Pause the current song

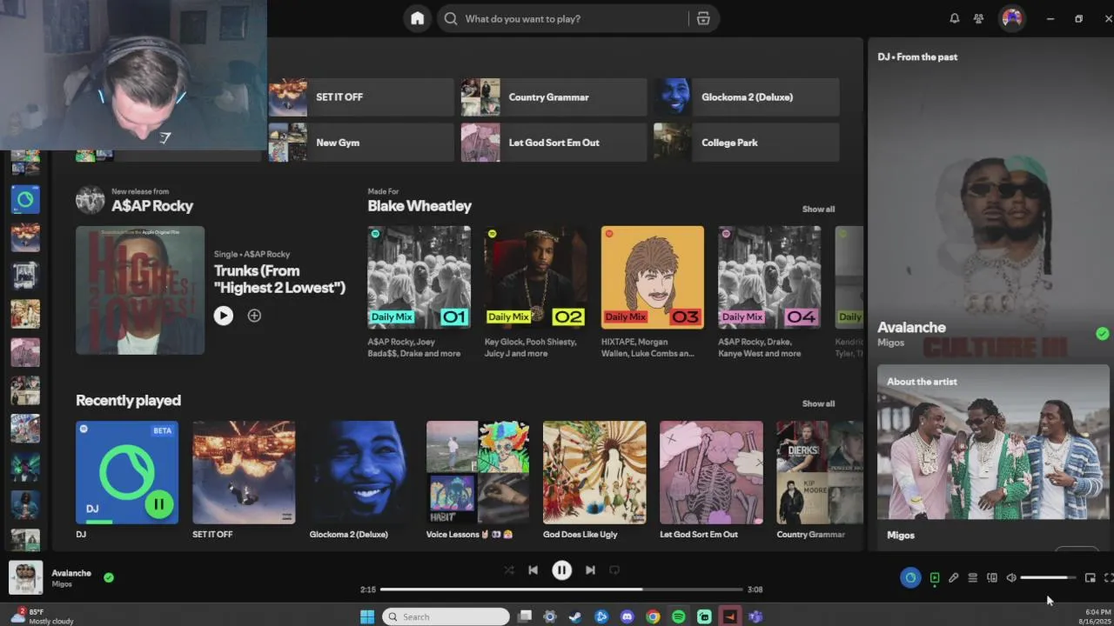click(x=561, y=570)
